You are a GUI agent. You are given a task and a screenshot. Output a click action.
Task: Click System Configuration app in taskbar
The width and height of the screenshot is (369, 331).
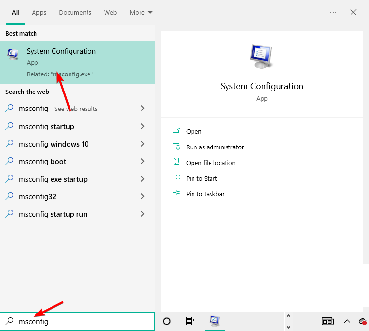(214, 321)
